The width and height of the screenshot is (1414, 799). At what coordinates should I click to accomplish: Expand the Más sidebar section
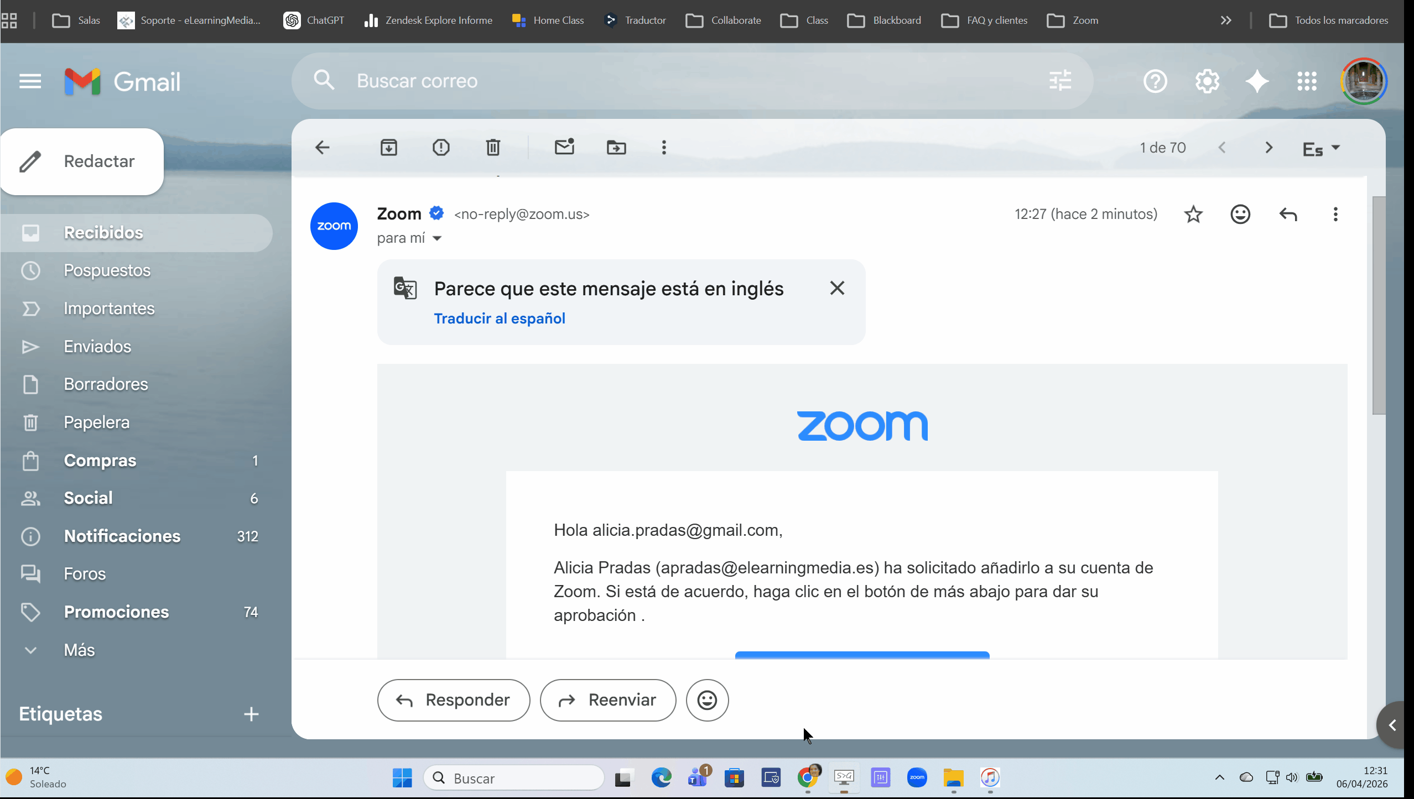(x=79, y=650)
